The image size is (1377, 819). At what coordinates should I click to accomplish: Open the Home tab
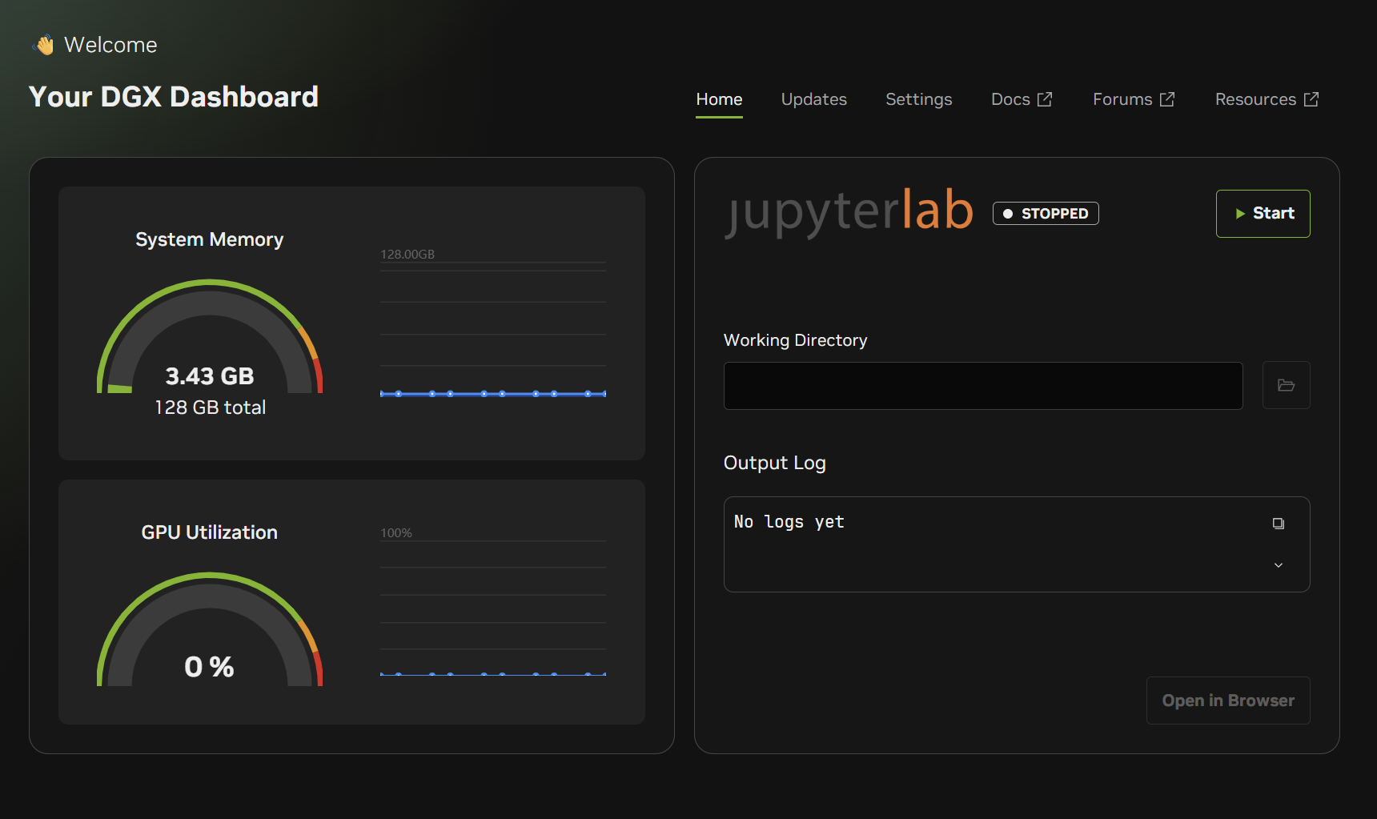click(719, 99)
